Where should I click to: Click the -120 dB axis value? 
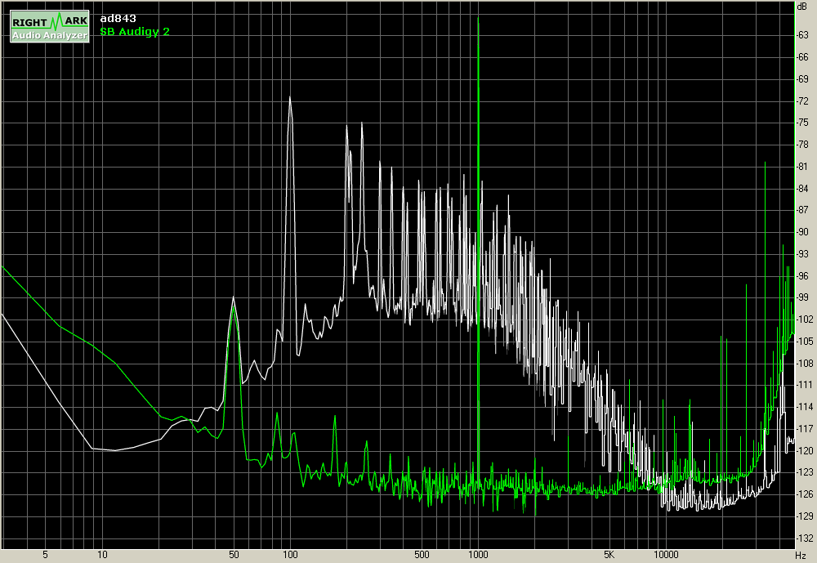(804, 450)
